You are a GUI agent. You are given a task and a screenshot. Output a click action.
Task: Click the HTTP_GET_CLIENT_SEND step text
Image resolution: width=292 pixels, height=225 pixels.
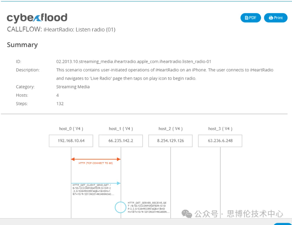[x=93, y=190]
